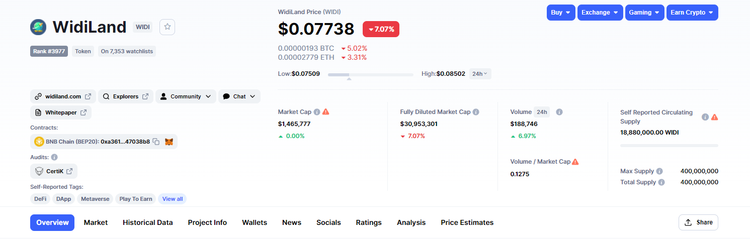Viewport: 750px width, 243px height.
Task: Open the Exchange dropdown
Action: click(600, 13)
